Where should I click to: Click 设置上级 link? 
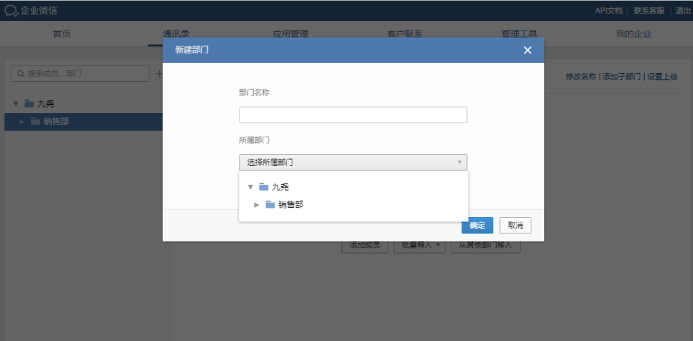click(x=662, y=77)
